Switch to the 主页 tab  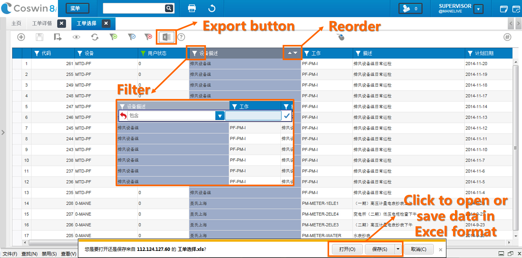pos(16,23)
